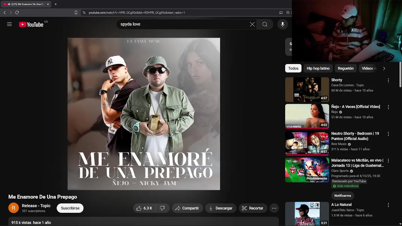Image resolution: width=402 pixels, height=226 pixels.
Task: Open the YouTube guide hamburger menu
Action: 9,24
